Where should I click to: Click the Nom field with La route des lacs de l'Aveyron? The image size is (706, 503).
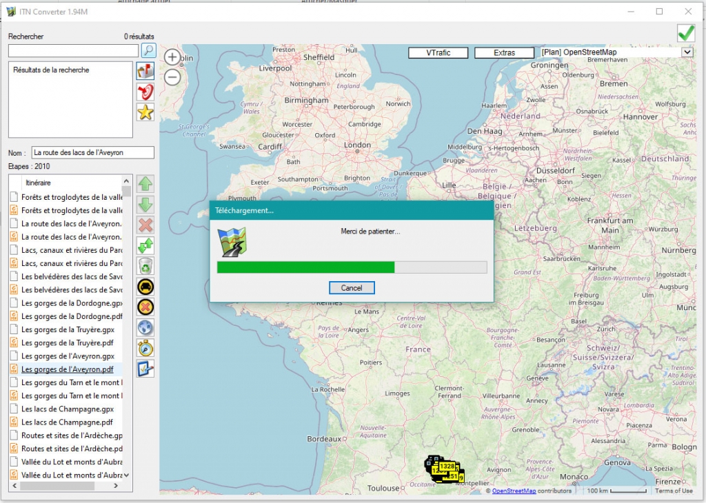coord(93,152)
